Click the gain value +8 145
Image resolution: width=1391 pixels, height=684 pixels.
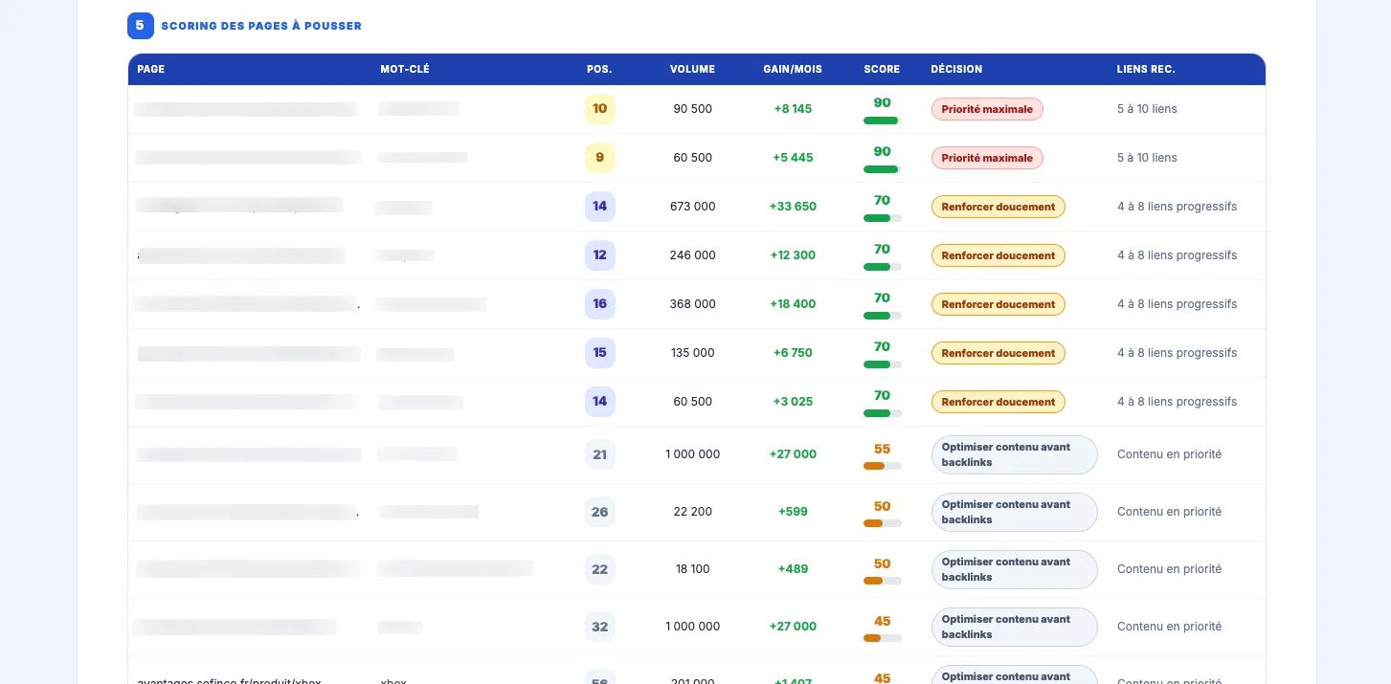pos(793,109)
